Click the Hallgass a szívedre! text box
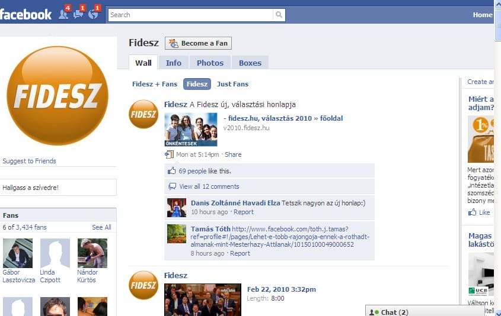 tap(58, 187)
